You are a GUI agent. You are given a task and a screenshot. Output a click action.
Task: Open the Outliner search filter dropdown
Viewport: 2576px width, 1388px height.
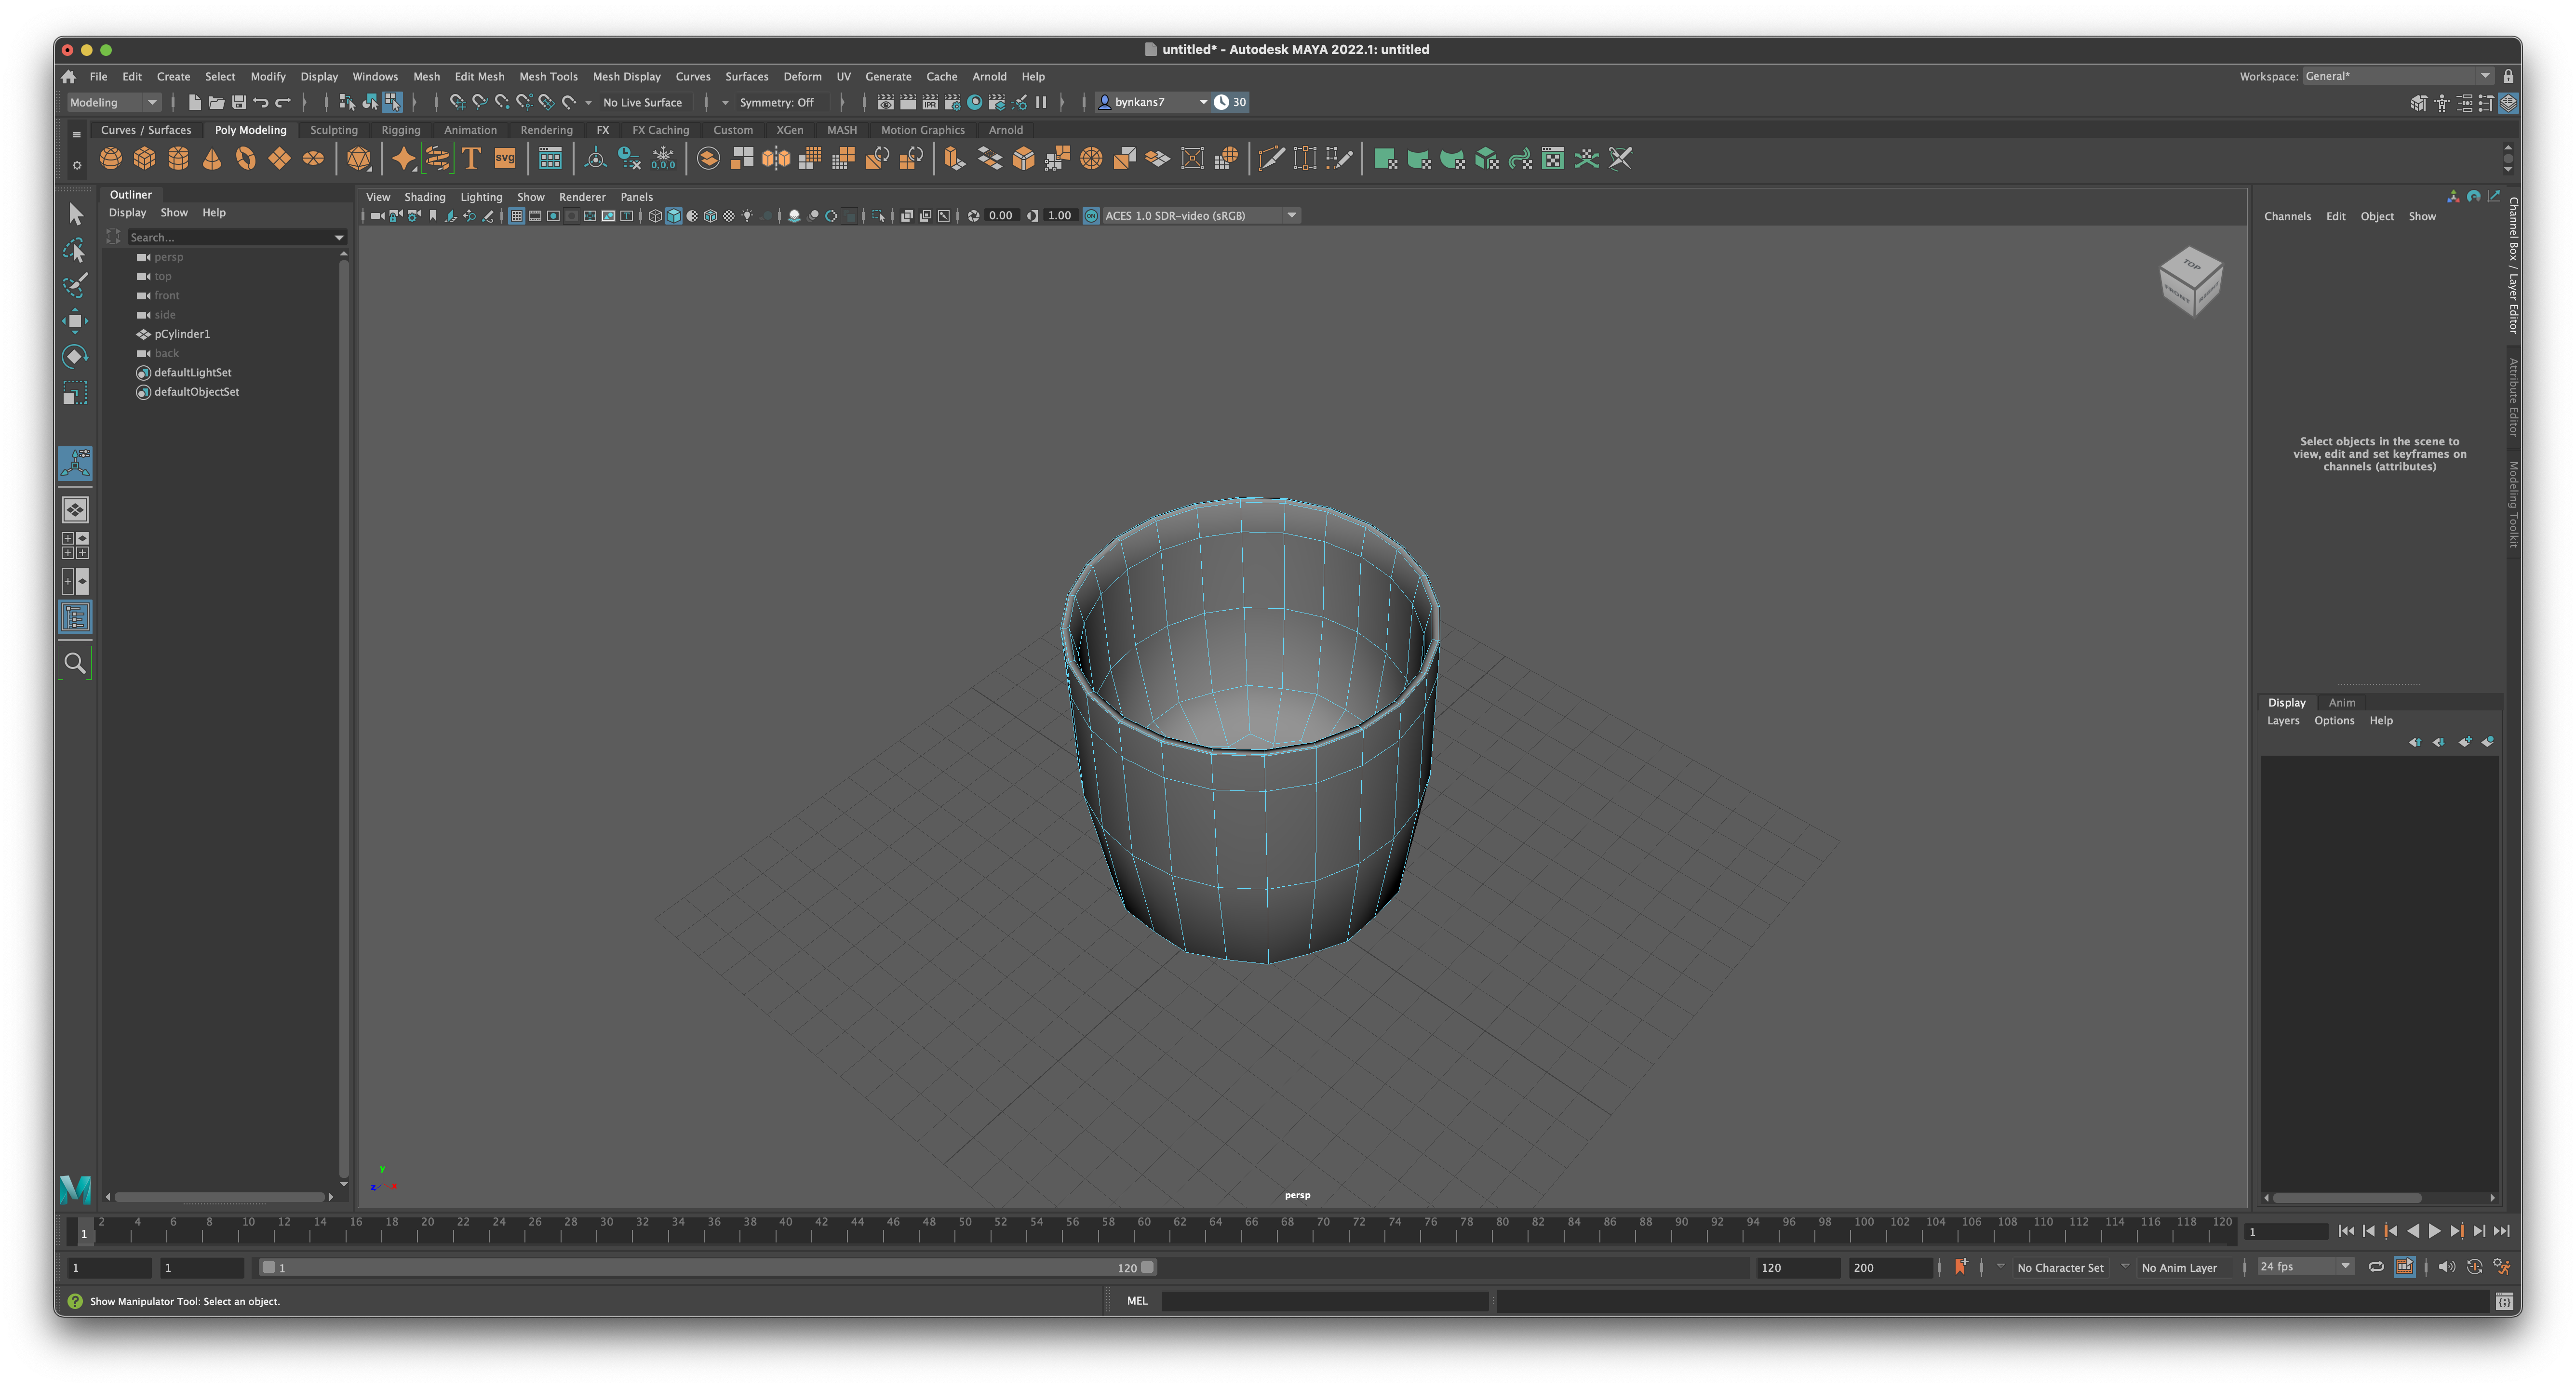pos(339,238)
